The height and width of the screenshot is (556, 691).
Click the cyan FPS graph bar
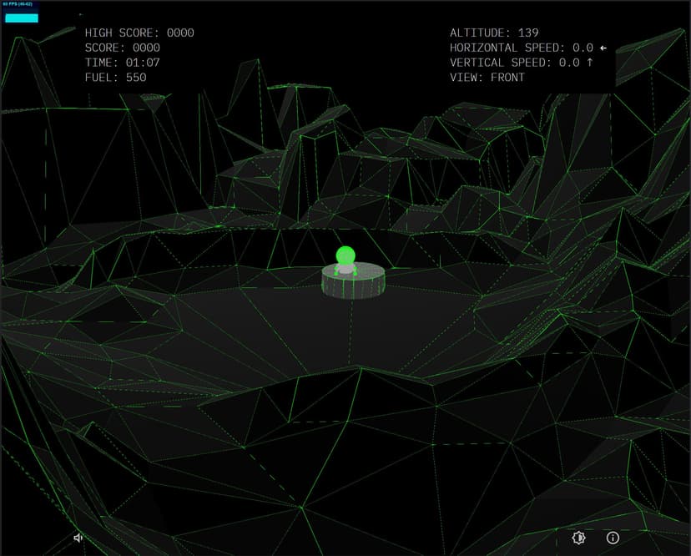[x=21, y=18]
